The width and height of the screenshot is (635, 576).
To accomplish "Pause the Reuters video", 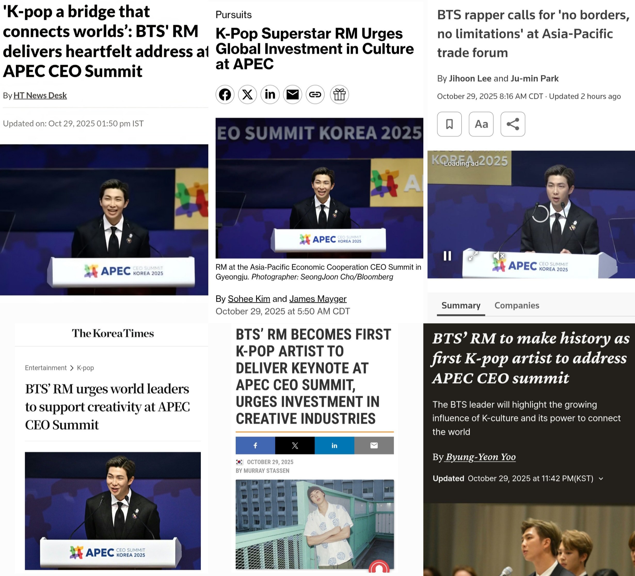I will click(447, 256).
